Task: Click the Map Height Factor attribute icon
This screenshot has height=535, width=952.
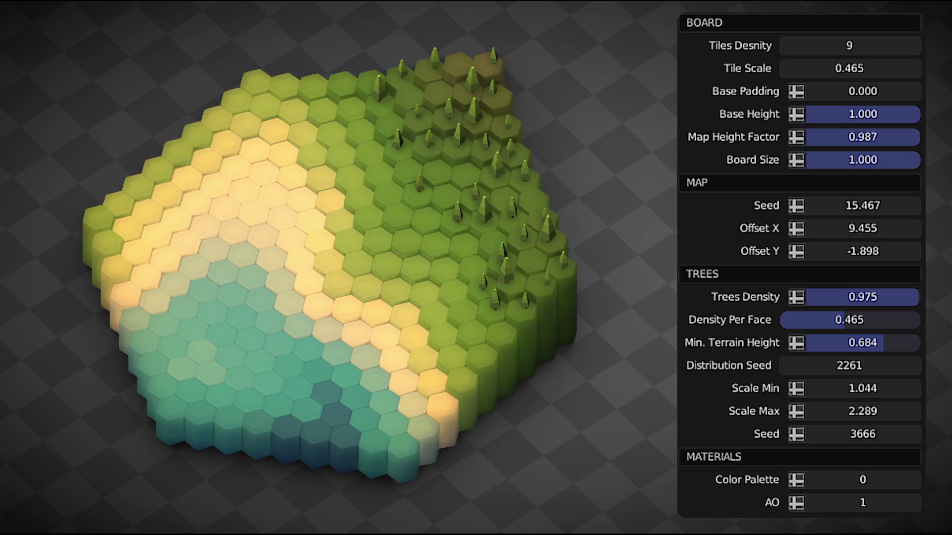Action: point(796,137)
